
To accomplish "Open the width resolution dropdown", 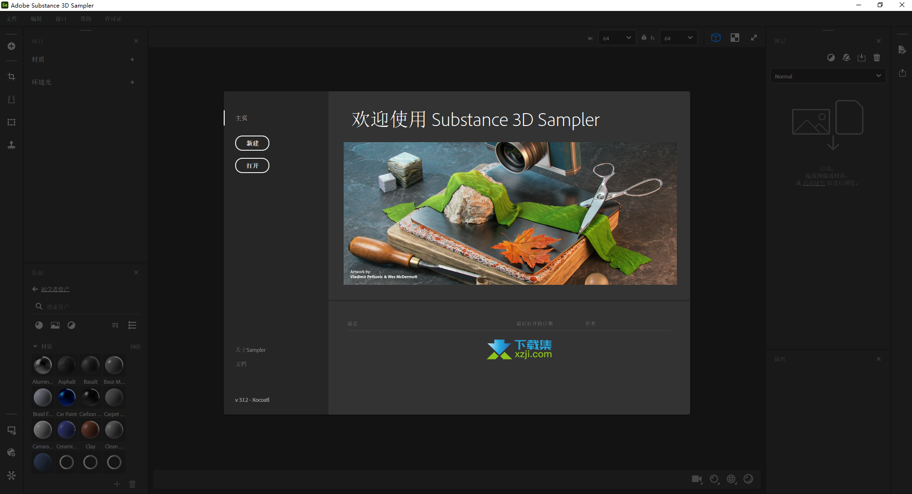I will click(x=617, y=38).
